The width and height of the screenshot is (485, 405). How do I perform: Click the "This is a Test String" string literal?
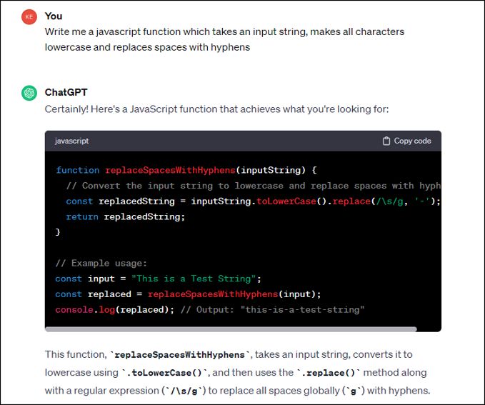[194, 279]
